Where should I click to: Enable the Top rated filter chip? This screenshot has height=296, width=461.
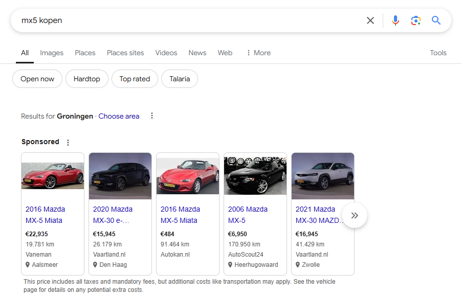tap(135, 79)
